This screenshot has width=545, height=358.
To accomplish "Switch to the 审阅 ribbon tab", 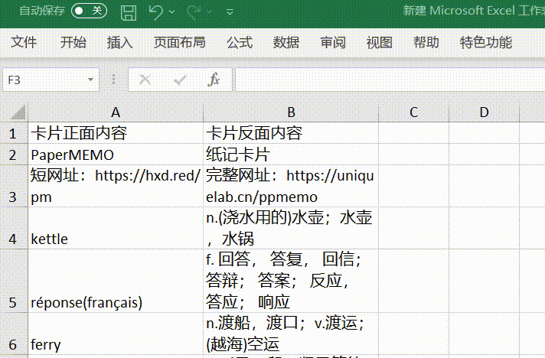I will (x=333, y=42).
